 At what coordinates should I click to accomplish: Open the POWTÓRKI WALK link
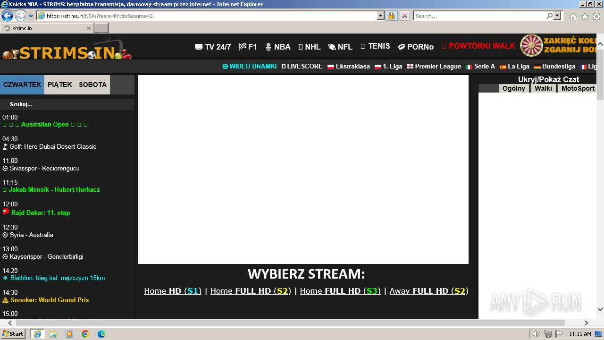pos(478,46)
